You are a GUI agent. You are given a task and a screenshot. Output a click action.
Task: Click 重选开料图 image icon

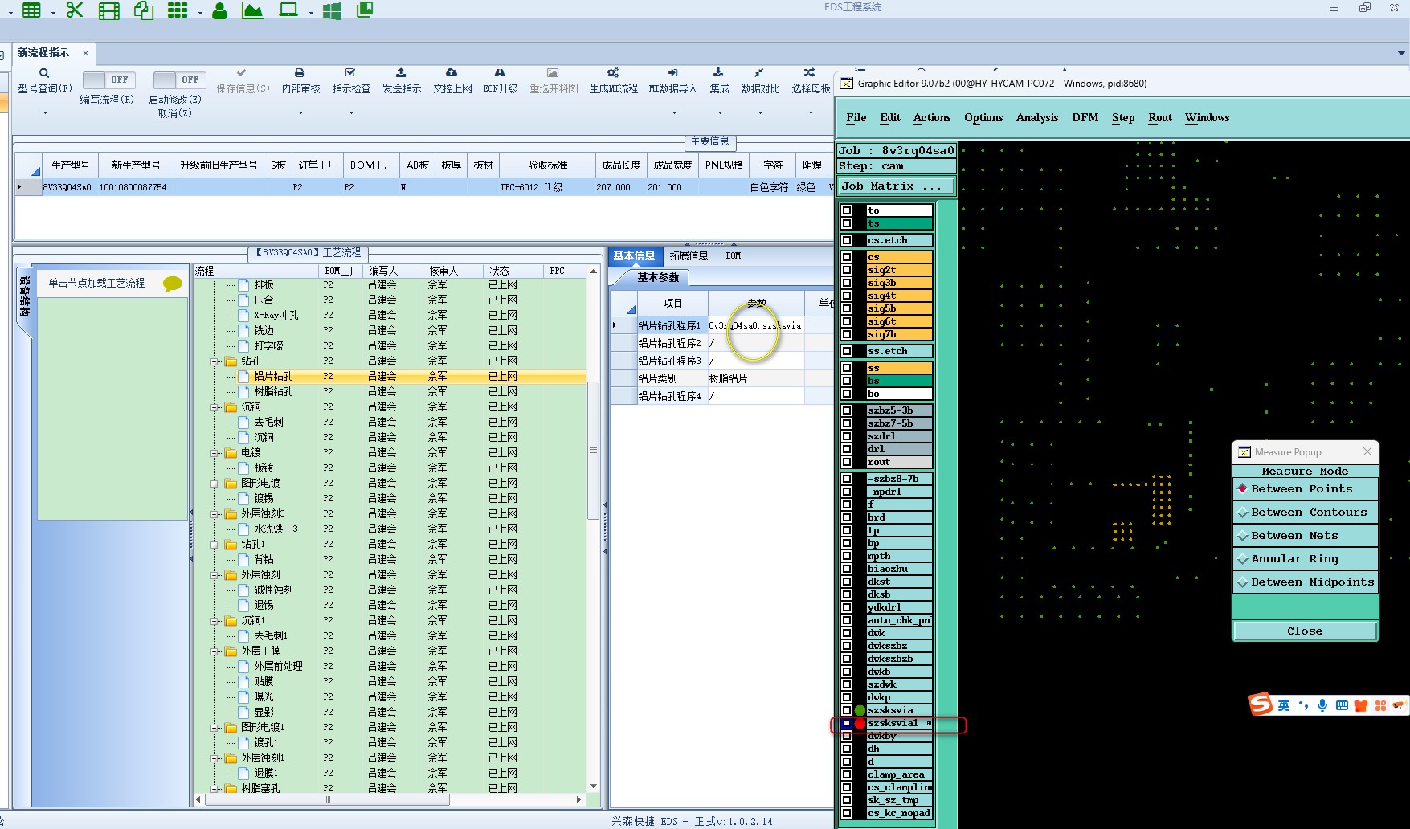click(x=553, y=72)
